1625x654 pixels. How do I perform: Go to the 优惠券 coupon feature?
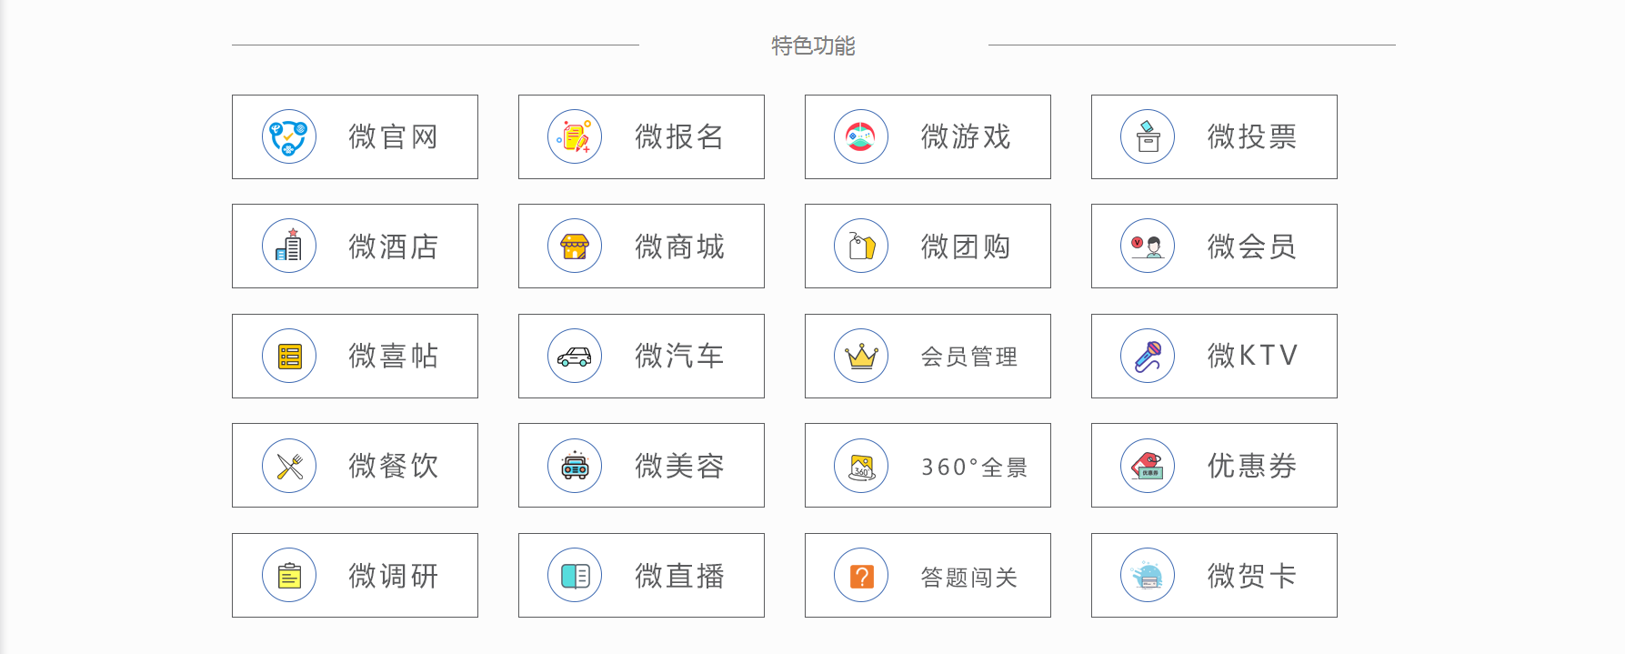(1214, 466)
